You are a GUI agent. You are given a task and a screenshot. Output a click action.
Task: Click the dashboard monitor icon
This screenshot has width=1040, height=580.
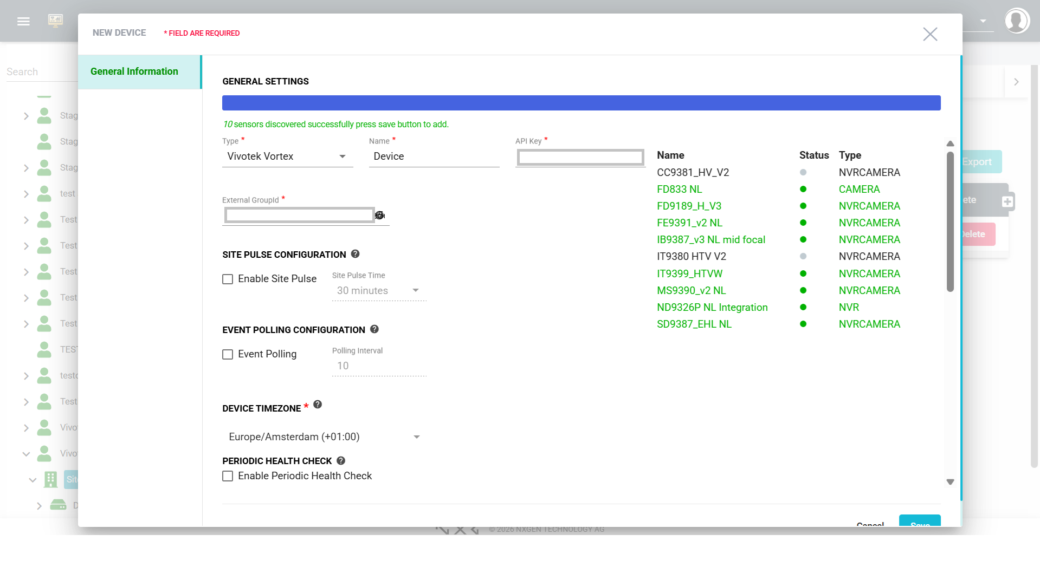tap(55, 21)
